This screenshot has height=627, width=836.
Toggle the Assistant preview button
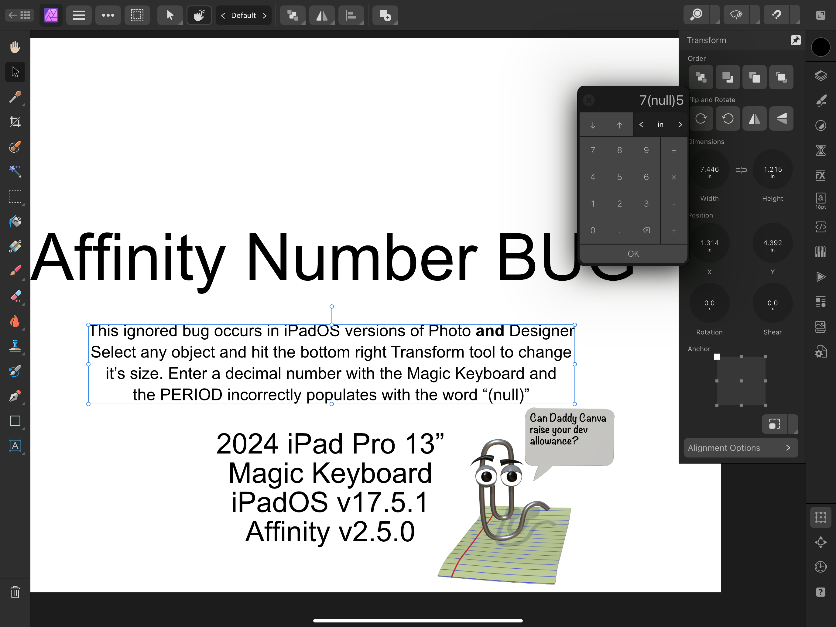(x=736, y=15)
